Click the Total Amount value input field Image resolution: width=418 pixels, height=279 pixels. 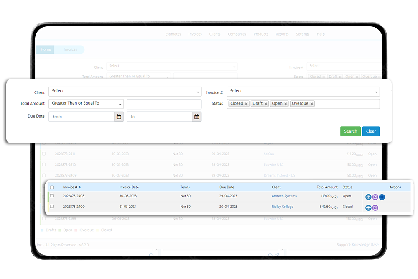[164, 104]
